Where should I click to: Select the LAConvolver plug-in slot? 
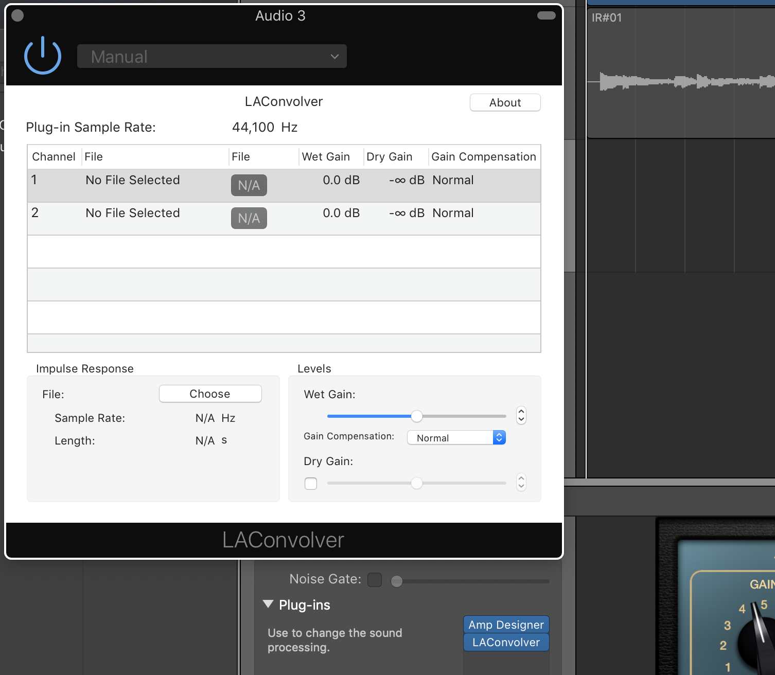[506, 642]
